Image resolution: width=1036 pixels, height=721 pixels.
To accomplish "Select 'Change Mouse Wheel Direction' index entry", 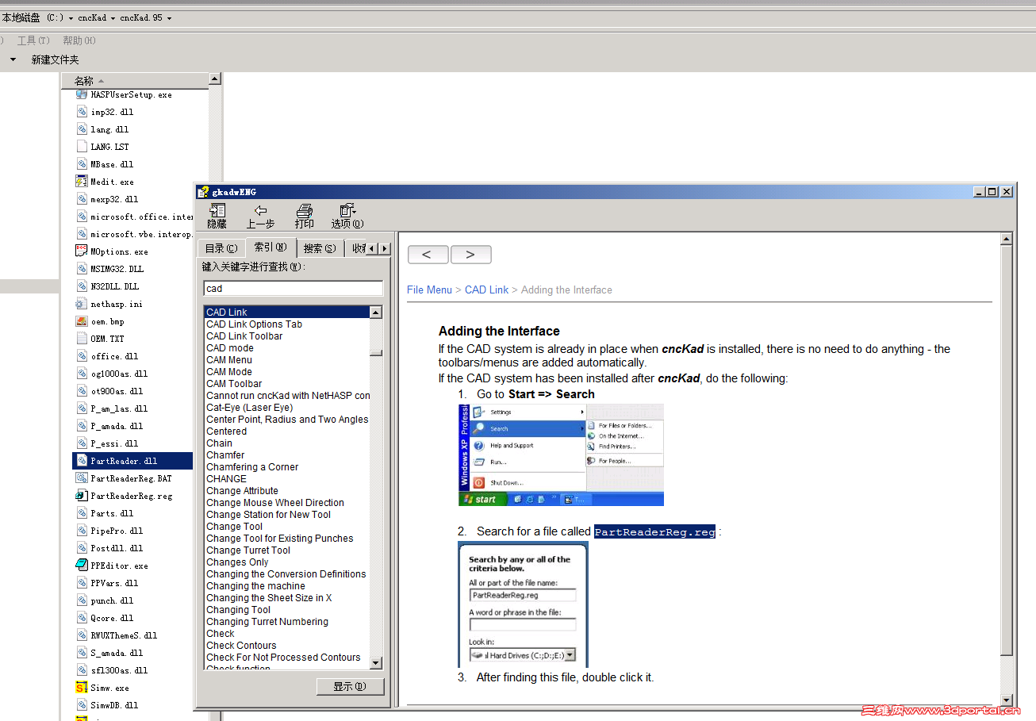I will pyautogui.click(x=275, y=503).
